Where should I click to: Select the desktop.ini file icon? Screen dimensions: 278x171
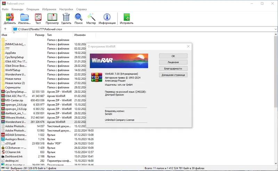[3, 161]
